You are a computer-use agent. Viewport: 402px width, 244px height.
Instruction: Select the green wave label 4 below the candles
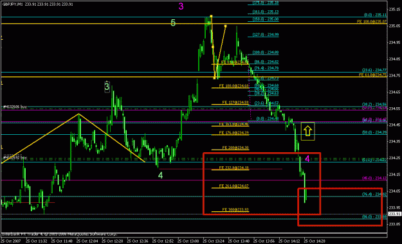click(160, 175)
